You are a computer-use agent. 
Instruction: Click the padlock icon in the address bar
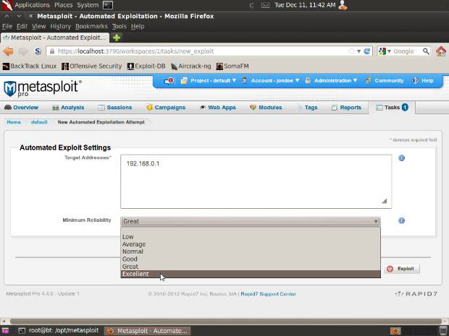(52, 51)
